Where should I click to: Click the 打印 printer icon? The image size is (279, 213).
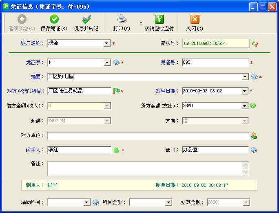coord(122,19)
